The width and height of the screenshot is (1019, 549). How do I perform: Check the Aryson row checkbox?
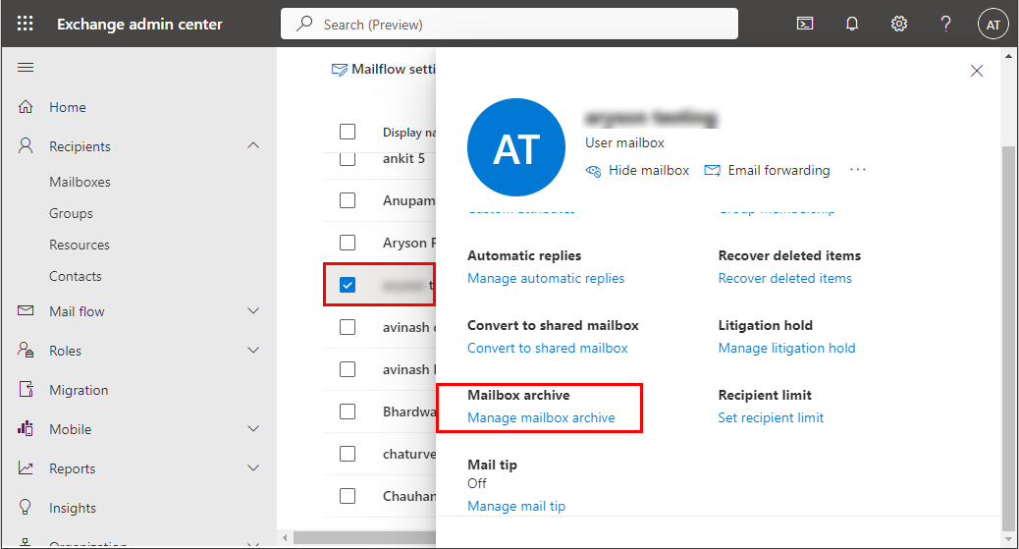point(348,242)
